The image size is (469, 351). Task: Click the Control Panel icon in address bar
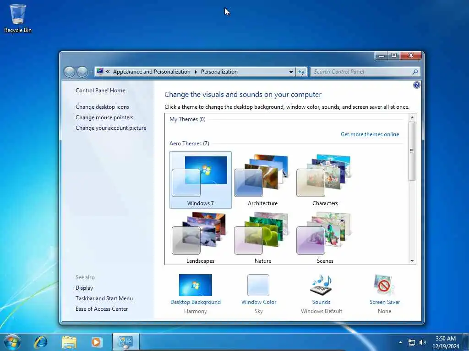[x=100, y=71]
